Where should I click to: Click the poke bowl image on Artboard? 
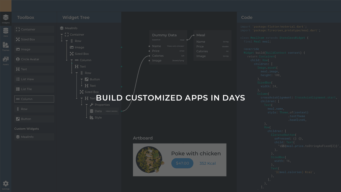(x=150, y=160)
